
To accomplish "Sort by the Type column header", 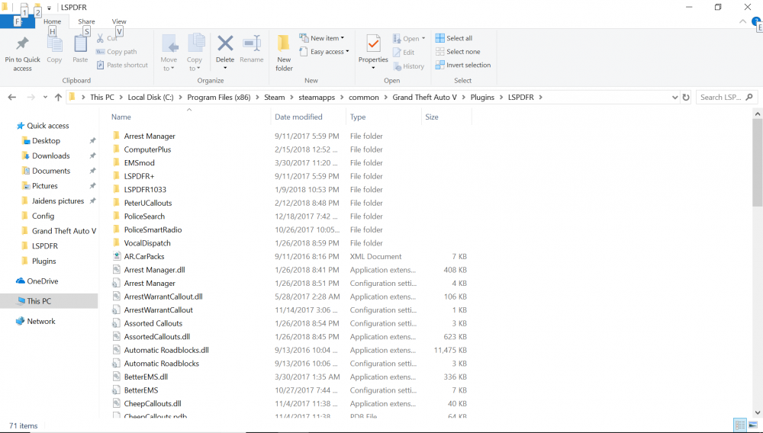I will pyautogui.click(x=358, y=117).
